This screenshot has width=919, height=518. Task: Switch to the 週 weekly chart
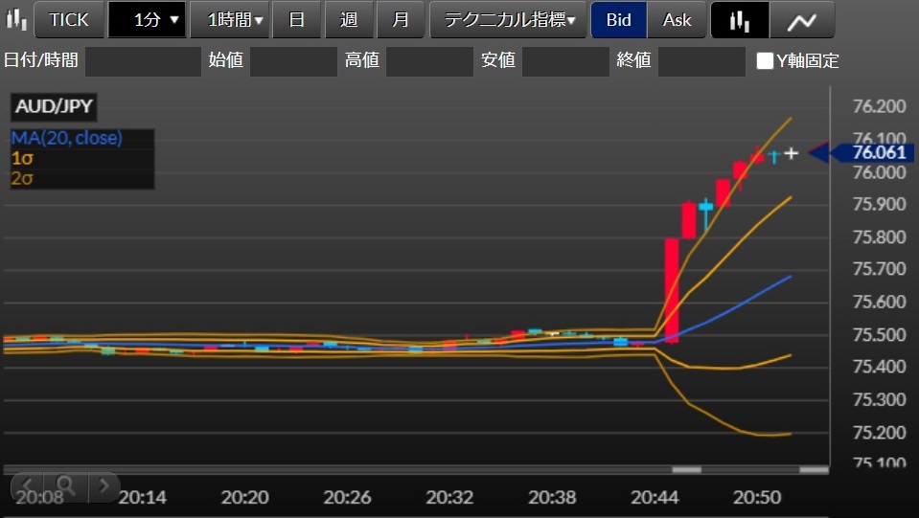[349, 20]
